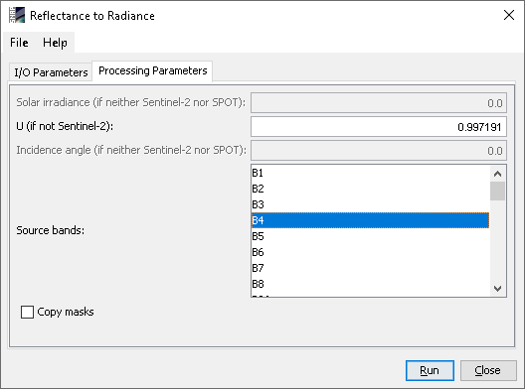Click the scroll up arrow of bands list

pyautogui.click(x=497, y=174)
